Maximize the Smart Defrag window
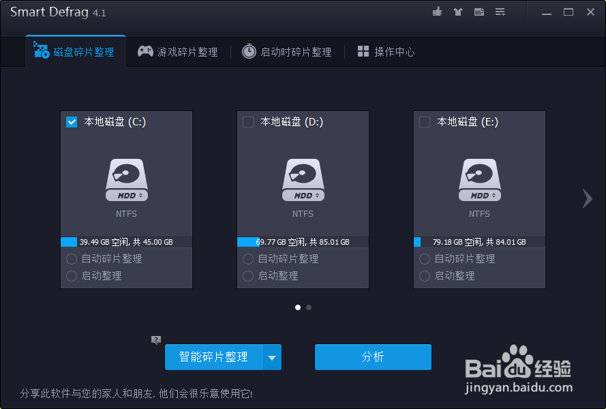The width and height of the screenshot is (606, 409). pos(569,12)
